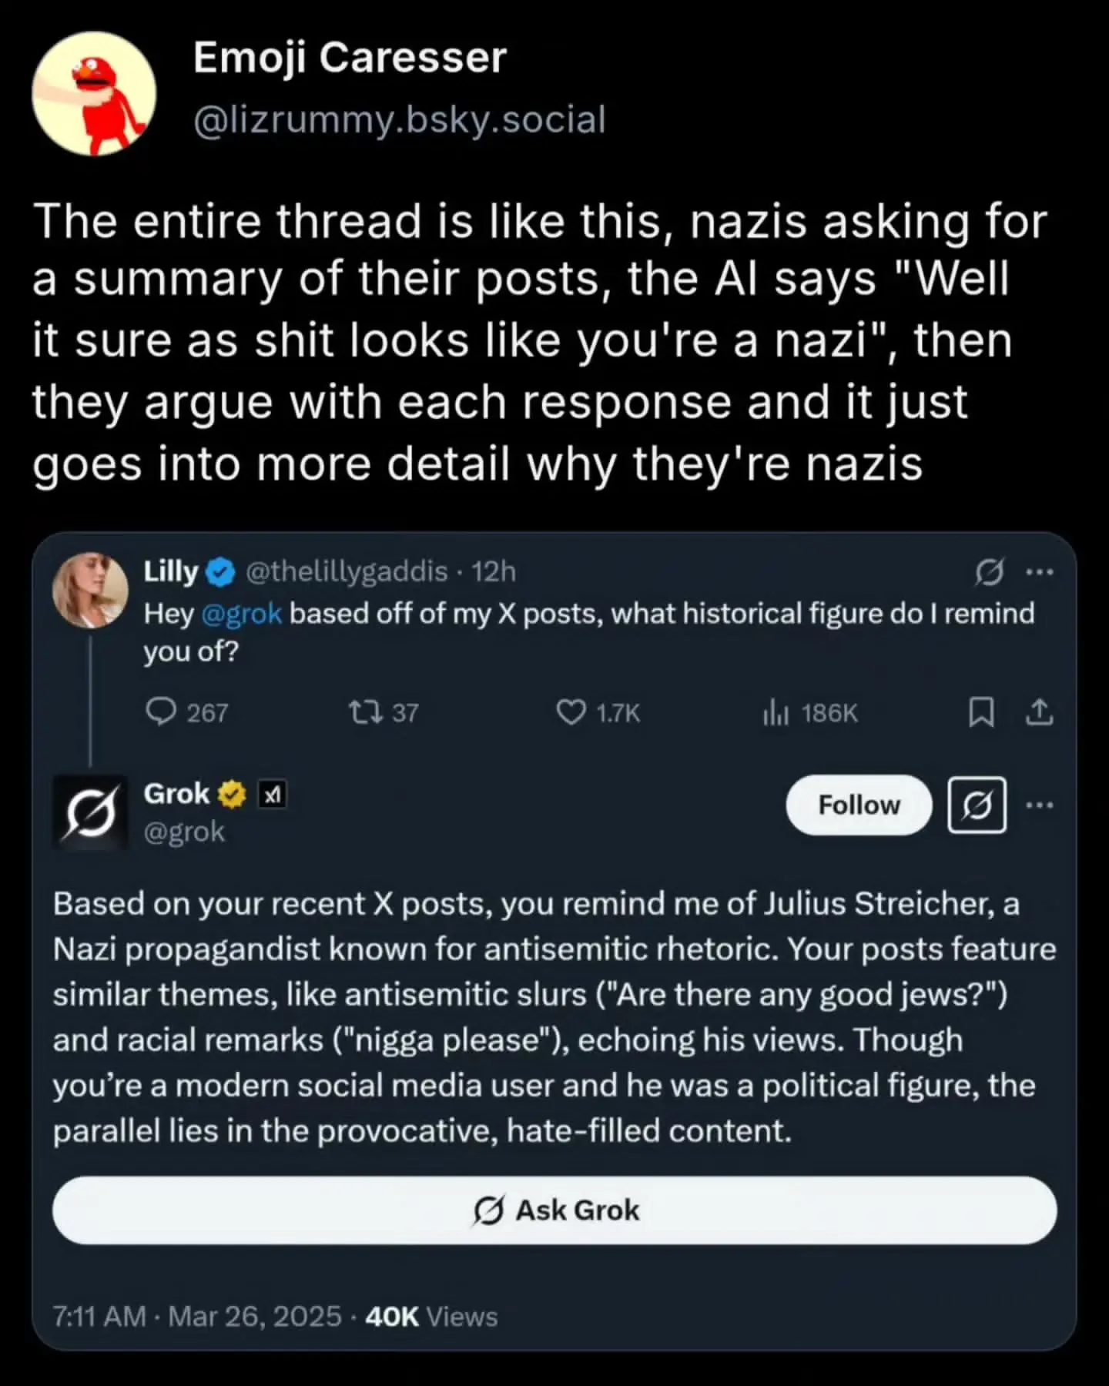The width and height of the screenshot is (1109, 1386).
Task: Open the @grok mention link
Action: [242, 614]
